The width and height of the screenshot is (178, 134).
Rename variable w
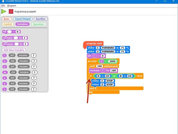(24, 72)
